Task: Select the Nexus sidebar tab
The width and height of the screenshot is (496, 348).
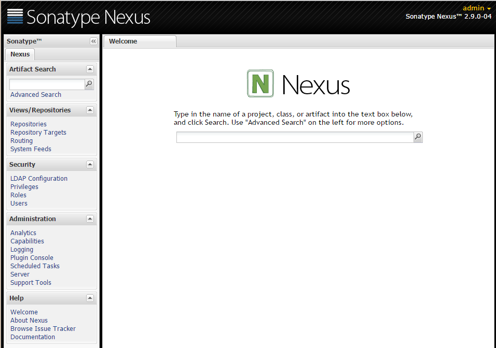Action: (20, 54)
